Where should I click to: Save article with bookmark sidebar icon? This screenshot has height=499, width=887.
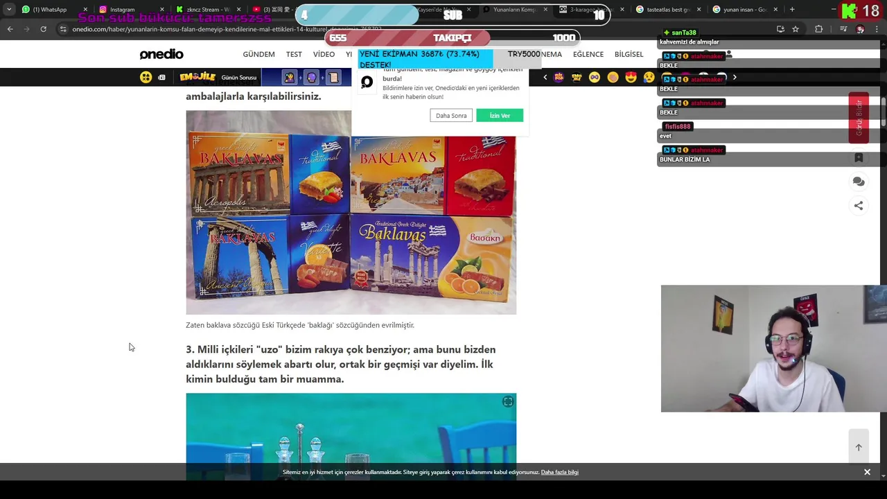coord(859,158)
